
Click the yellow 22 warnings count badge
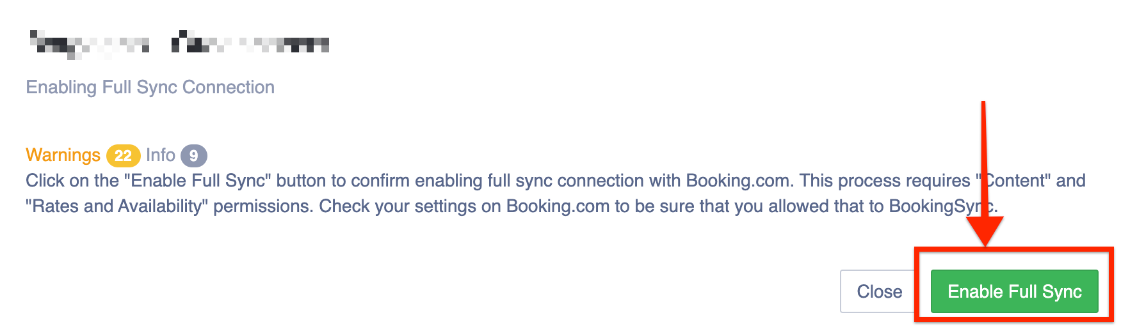[x=123, y=156]
